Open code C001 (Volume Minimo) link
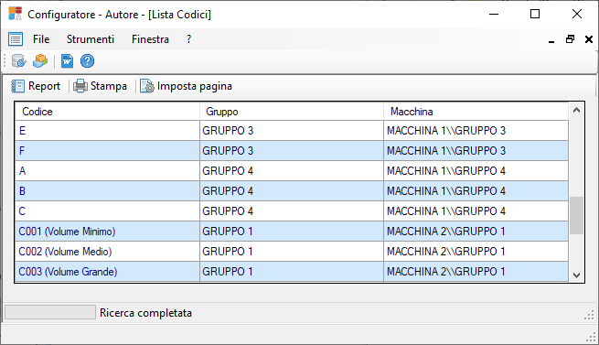Viewport: 599px width, 345px height. 67,232
